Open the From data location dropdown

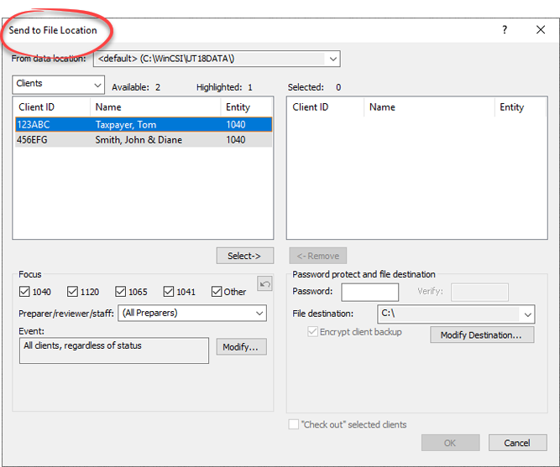[x=333, y=59]
